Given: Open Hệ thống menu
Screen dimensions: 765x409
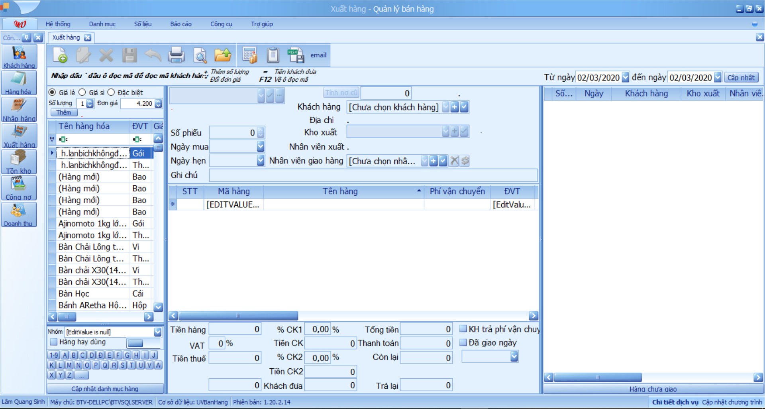Looking at the screenshot, I should coord(58,24).
